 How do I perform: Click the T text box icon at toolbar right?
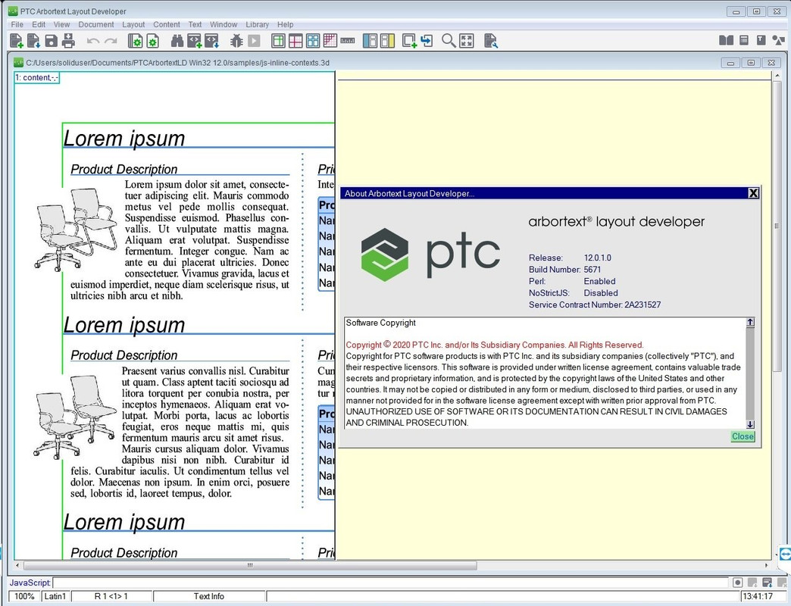(761, 40)
